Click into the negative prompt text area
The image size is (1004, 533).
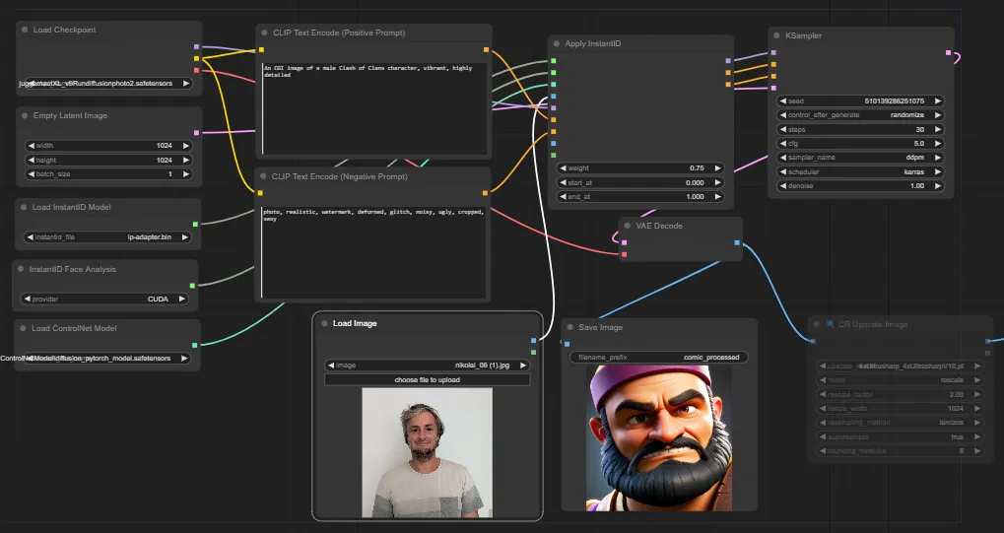click(373, 252)
